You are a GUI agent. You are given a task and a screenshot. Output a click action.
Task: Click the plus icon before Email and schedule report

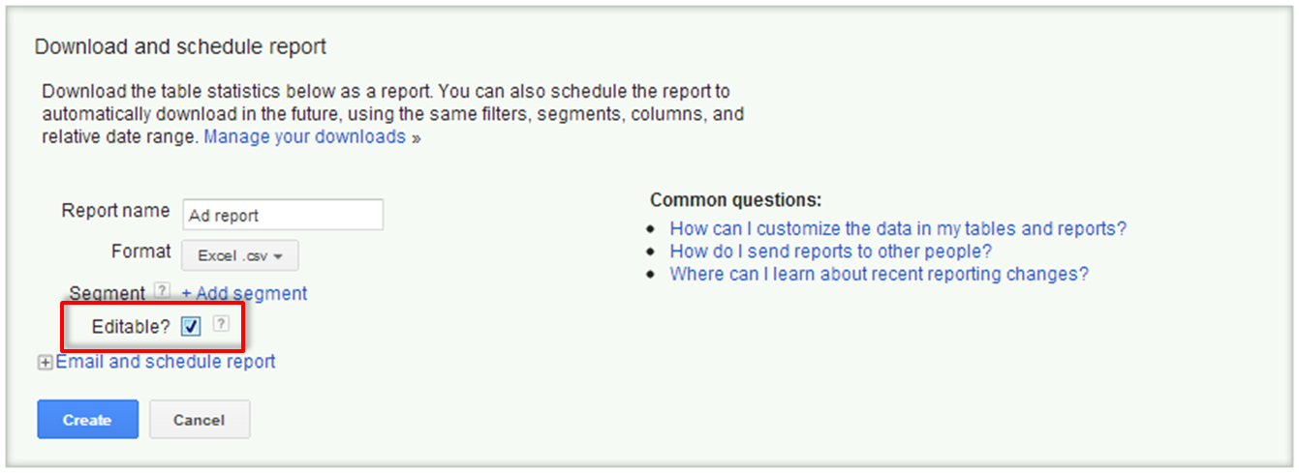pos(45,363)
